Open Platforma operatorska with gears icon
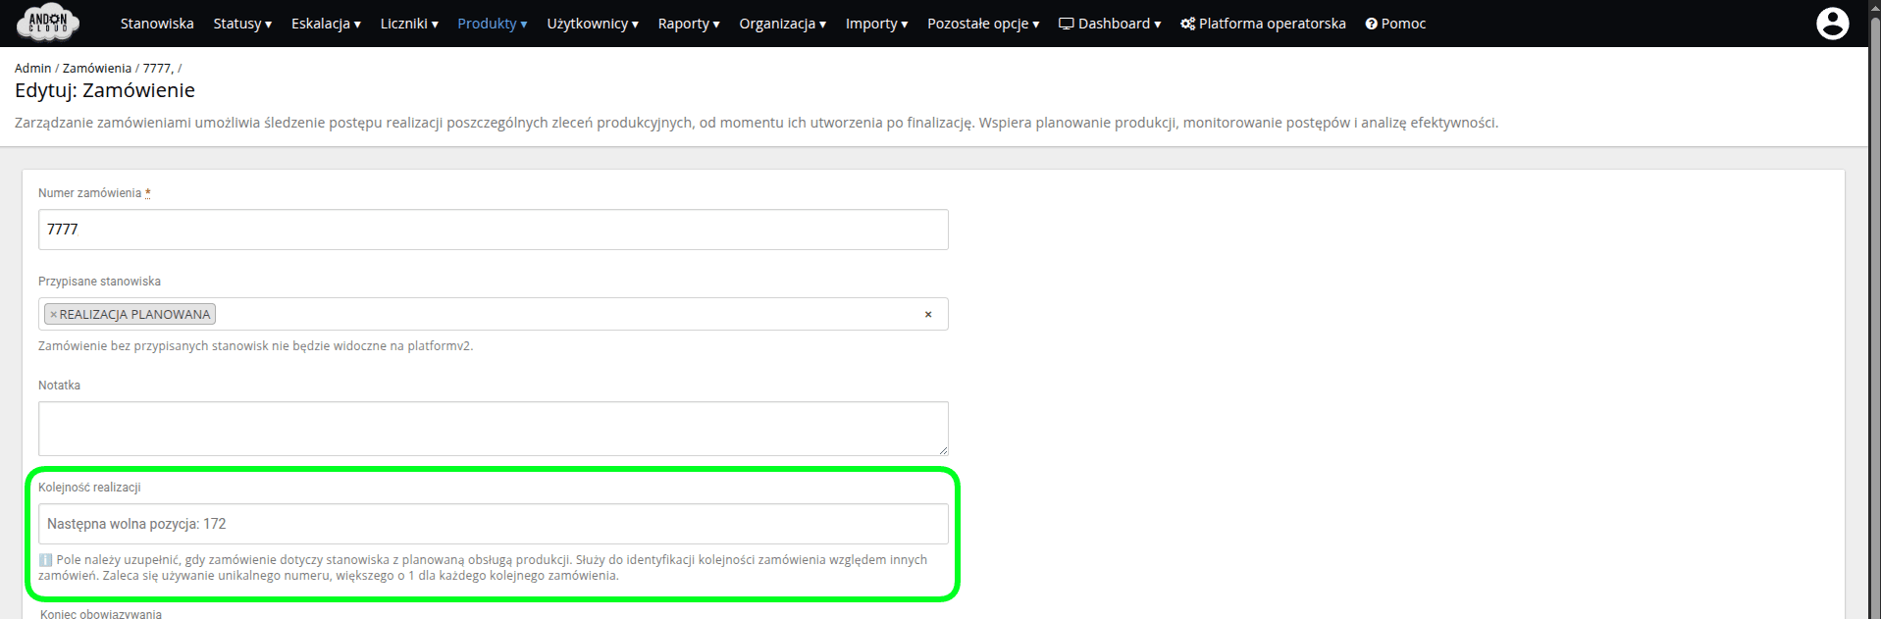Image resolution: width=1881 pixels, height=619 pixels. (x=1262, y=24)
